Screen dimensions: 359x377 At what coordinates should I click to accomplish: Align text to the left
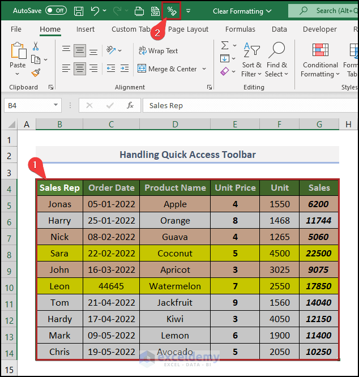(x=66, y=68)
